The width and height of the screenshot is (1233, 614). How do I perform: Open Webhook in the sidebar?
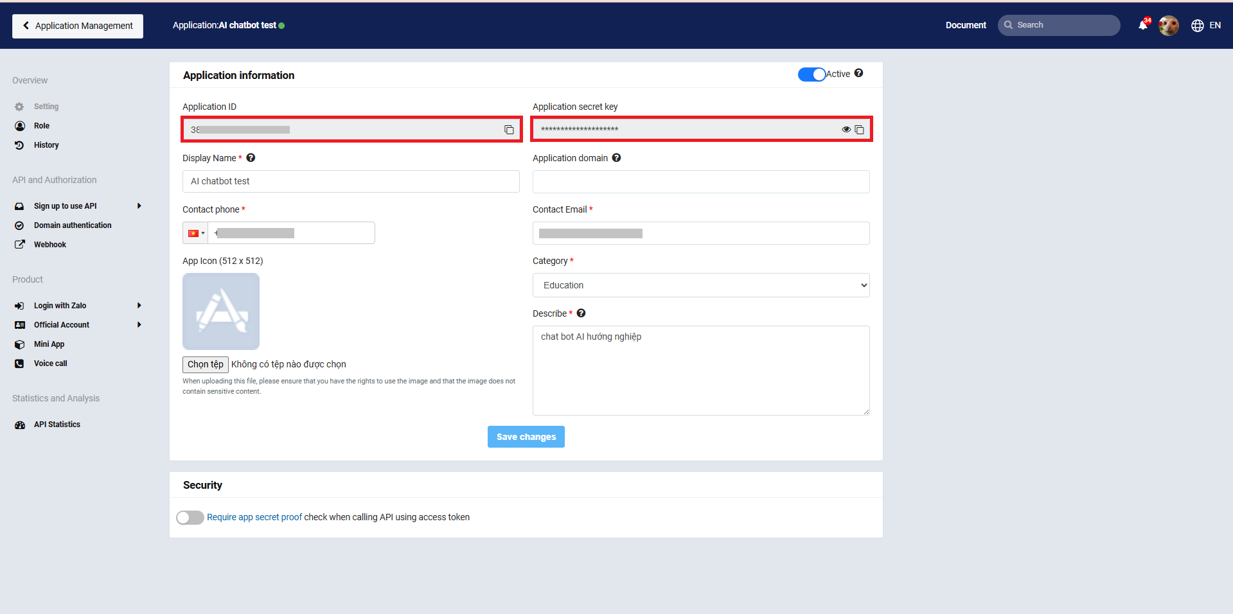[x=50, y=245]
